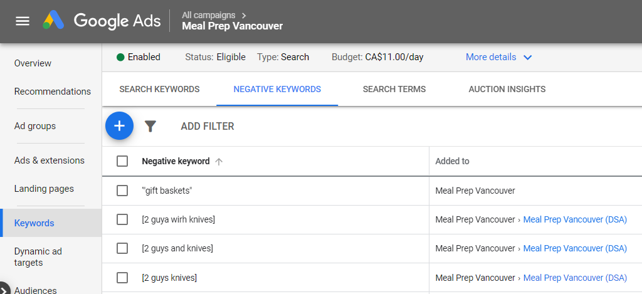The height and width of the screenshot is (294, 642).
Task: Go to Ad groups in sidebar
Action: click(x=35, y=126)
